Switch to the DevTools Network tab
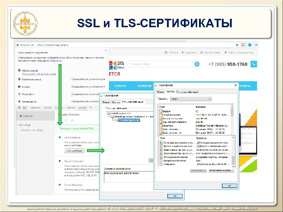The height and width of the screenshot is (212, 283). click(x=71, y=107)
